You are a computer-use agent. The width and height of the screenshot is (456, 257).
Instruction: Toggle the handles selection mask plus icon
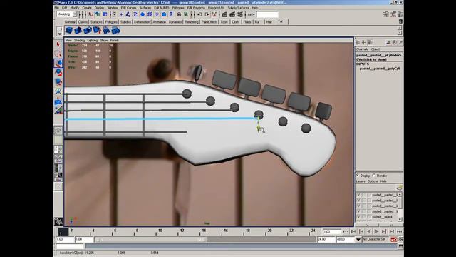click(121, 14)
